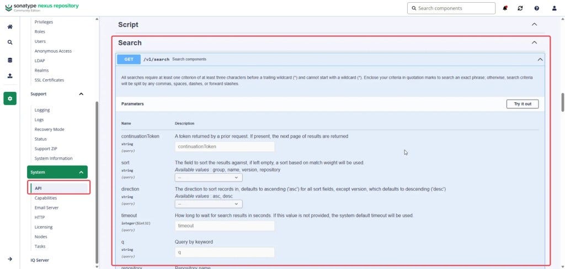Open Nodes page
The height and width of the screenshot is (269, 565).
[x=41, y=237]
